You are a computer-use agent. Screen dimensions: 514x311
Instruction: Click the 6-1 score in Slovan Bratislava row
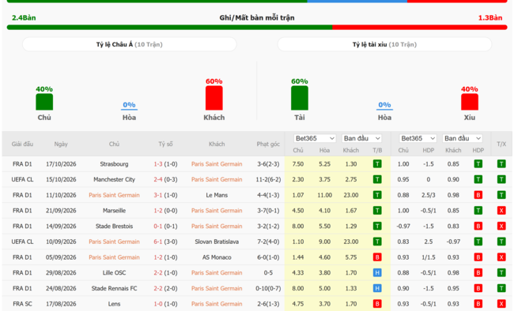click(158, 242)
